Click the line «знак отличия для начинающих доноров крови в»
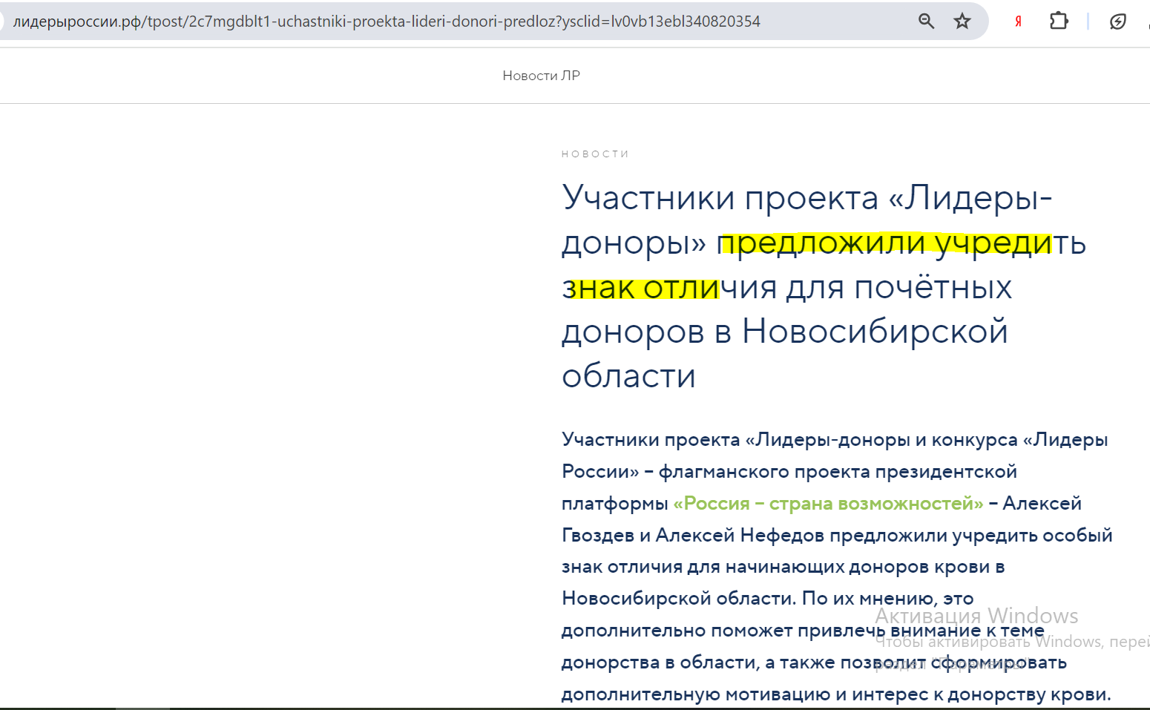Screen dimensions: 1150x710 [783, 567]
